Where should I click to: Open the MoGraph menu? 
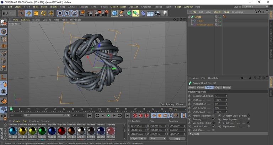(x=133, y=7)
